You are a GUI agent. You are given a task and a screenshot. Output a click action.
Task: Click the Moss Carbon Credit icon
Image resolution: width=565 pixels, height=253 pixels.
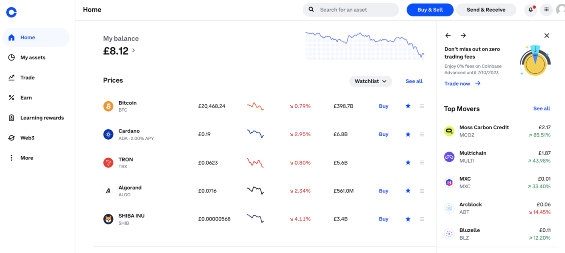point(449,131)
